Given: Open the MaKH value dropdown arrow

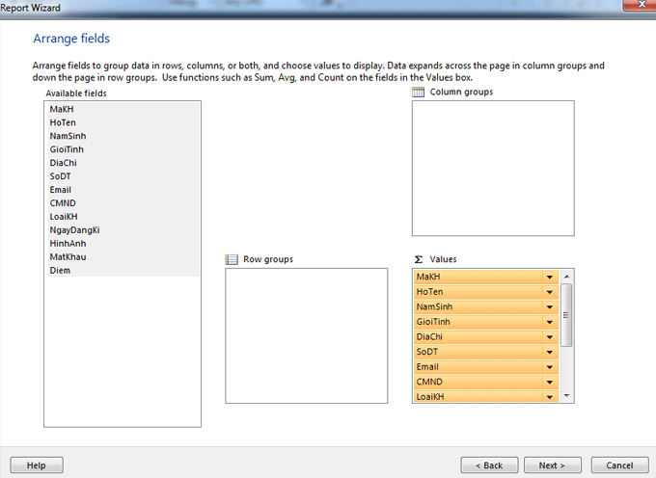Looking at the screenshot, I should coord(549,277).
